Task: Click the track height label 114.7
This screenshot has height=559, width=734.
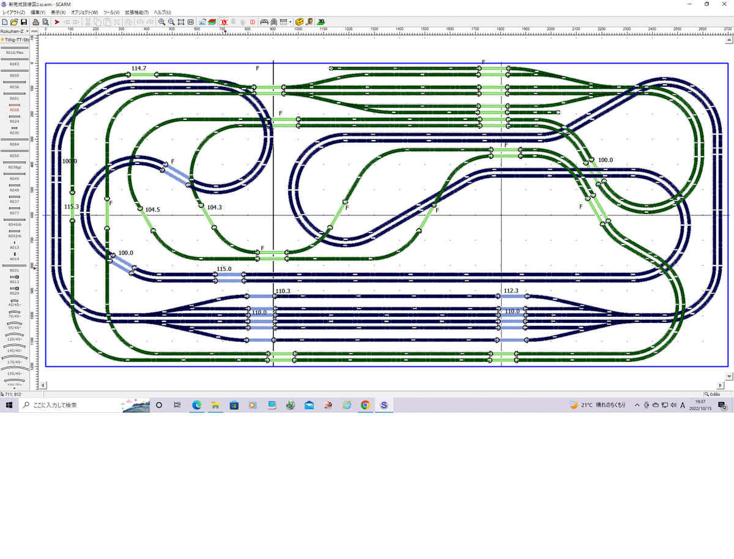Action: [139, 68]
